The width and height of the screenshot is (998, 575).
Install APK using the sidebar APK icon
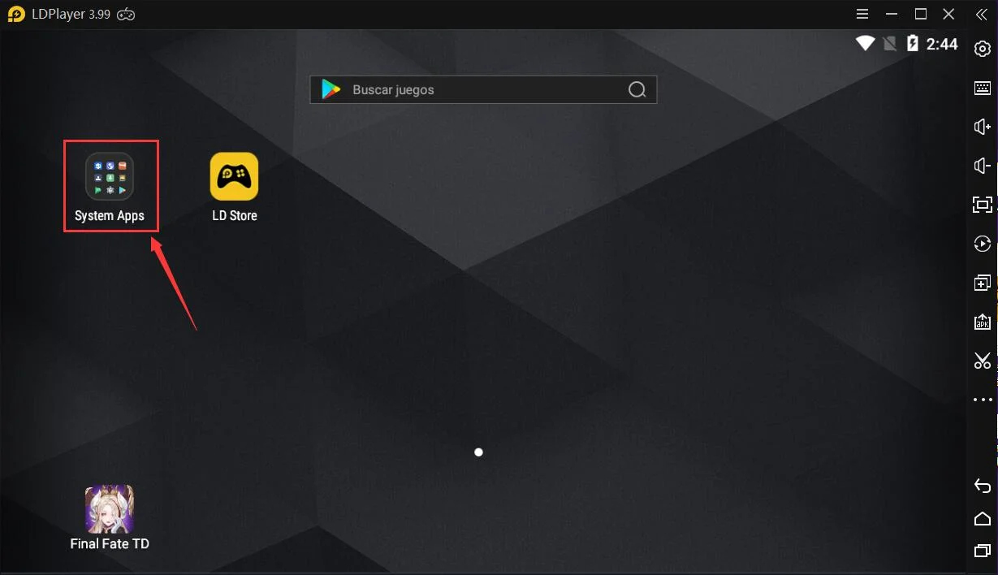(983, 322)
